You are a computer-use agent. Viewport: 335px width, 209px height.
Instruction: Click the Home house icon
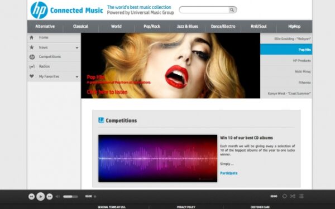click(x=32, y=37)
